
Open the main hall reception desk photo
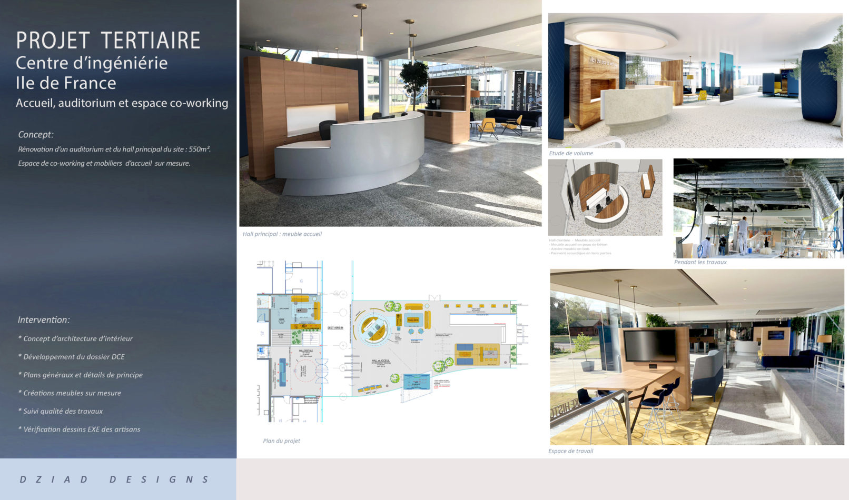(390, 113)
